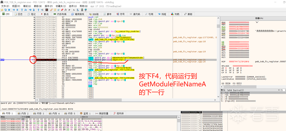The height and width of the screenshot is (131, 286).
Task: Open the 调试(D) menu
Action: tap(27, 6)
